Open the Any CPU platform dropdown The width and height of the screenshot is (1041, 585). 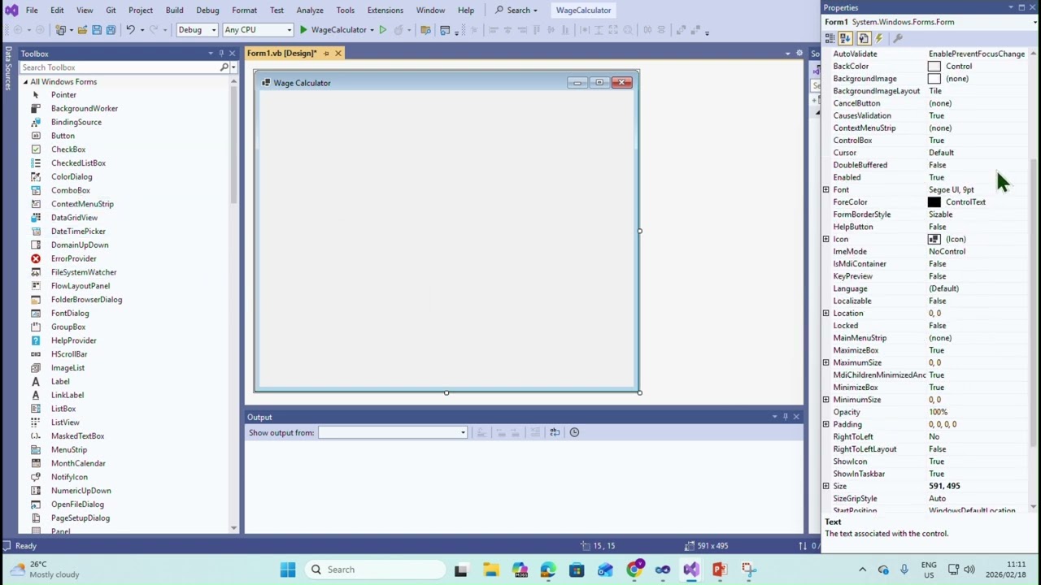click(x=258, y=30)
